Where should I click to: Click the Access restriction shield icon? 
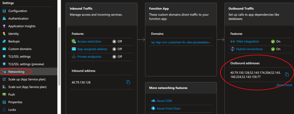coord(74,41)
